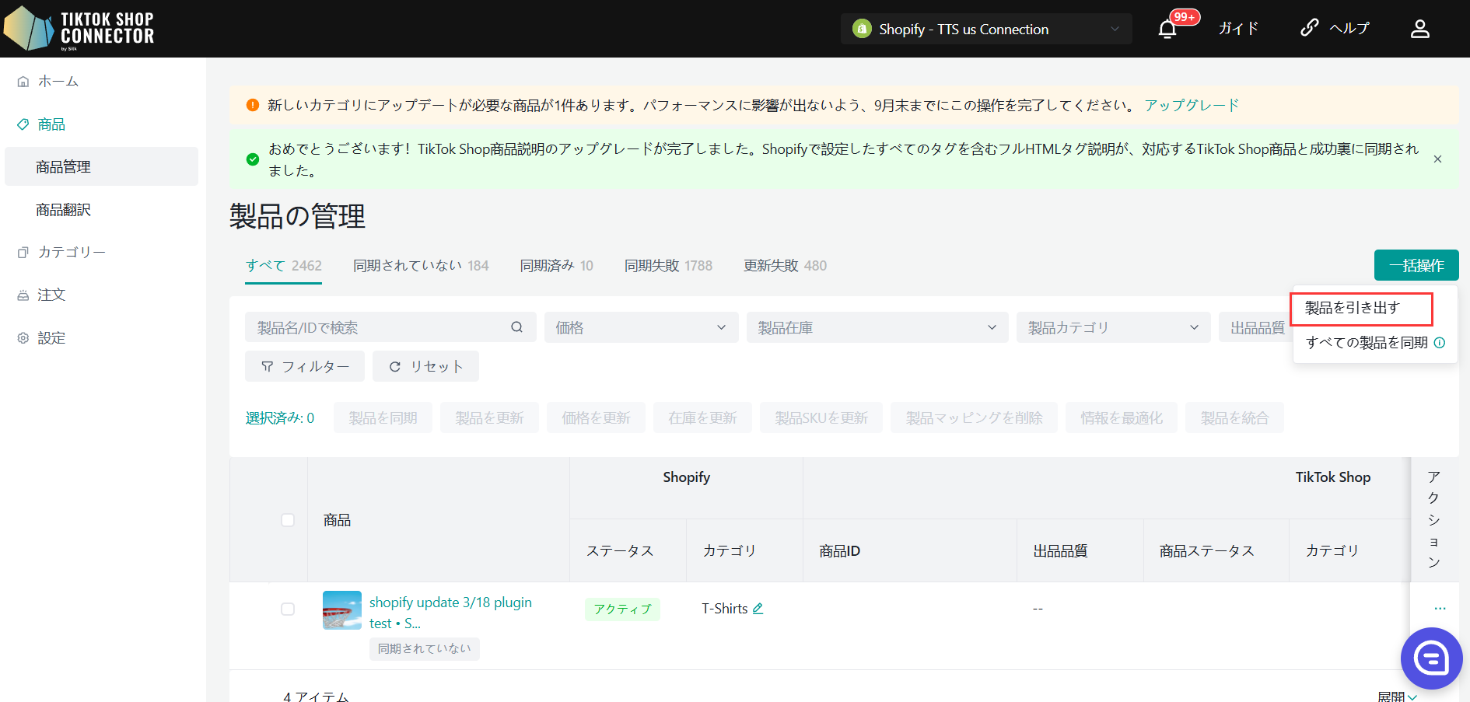Click the 製品を統合 button
The image size is (1470, 702).
coord(1235,418)
